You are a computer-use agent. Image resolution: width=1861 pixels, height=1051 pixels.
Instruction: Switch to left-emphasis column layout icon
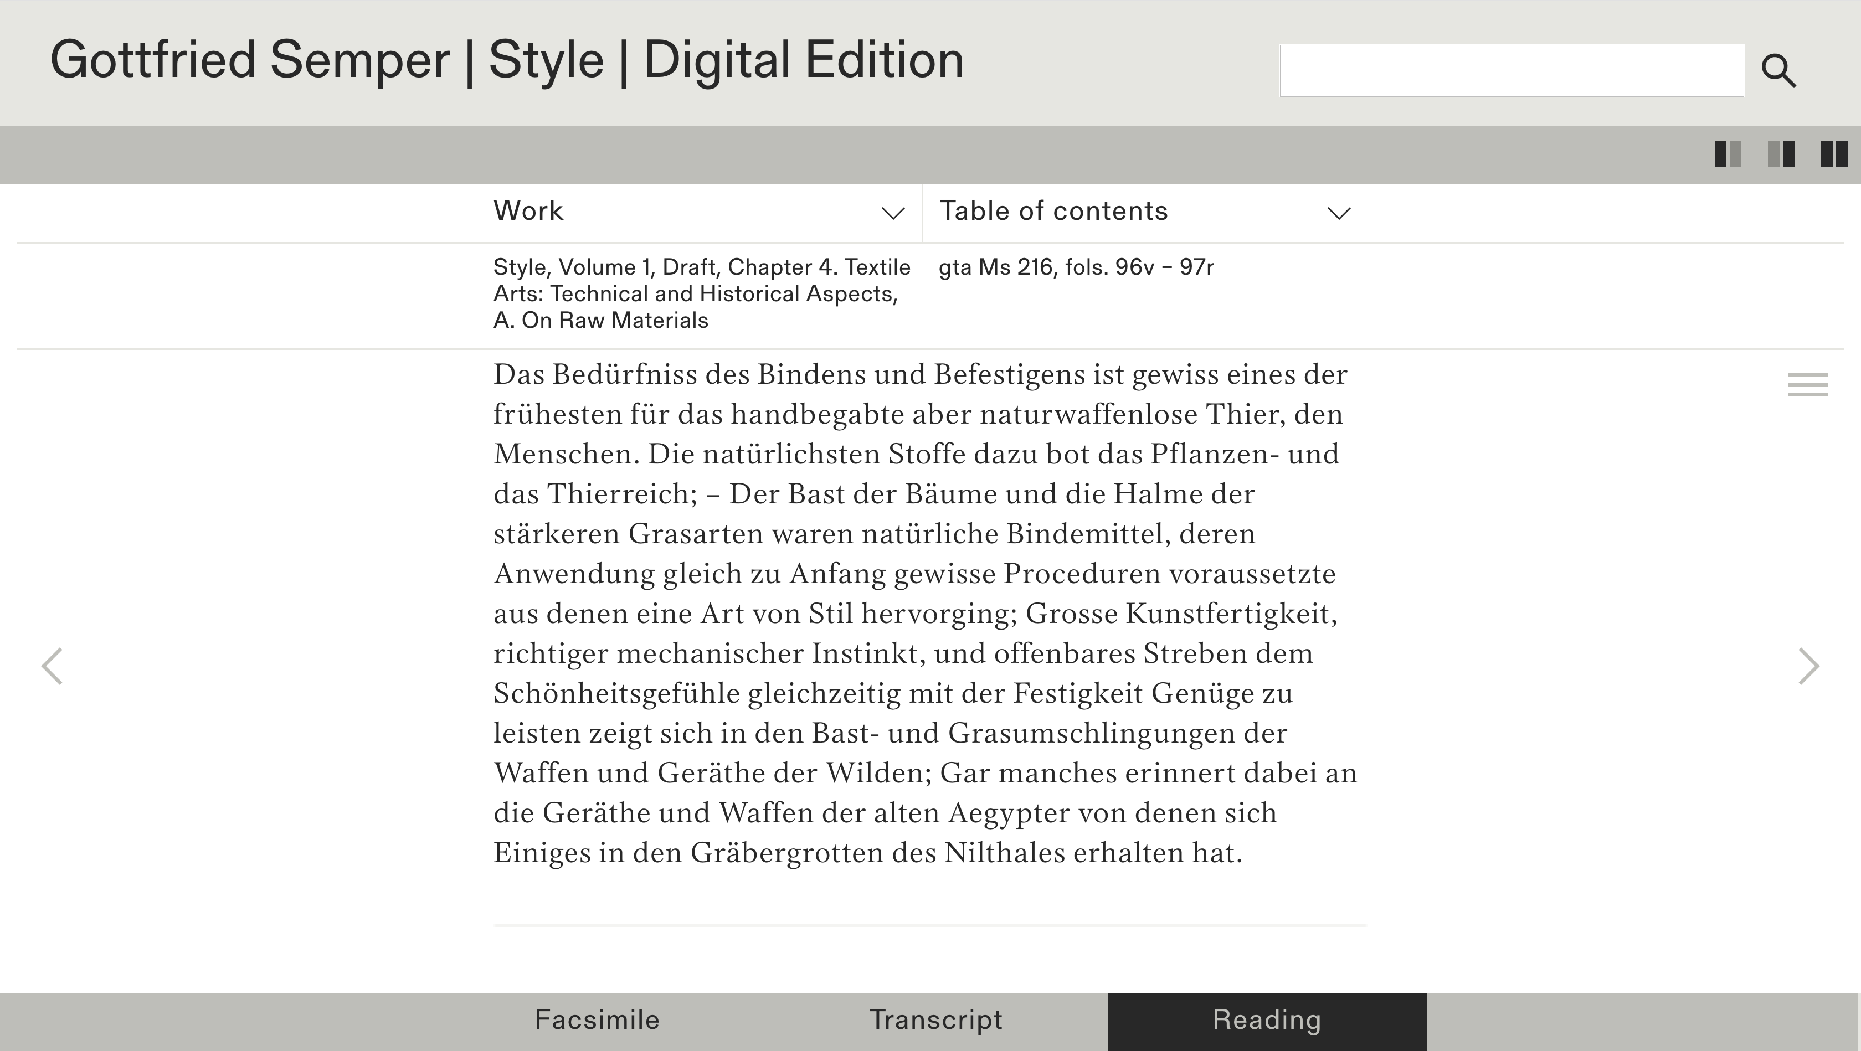tap(1728, 154)
